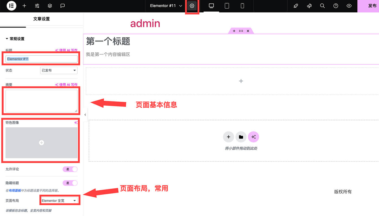This screenshot has width=379, height=216.
Task: Click the round add new container button
Action: 228,137
